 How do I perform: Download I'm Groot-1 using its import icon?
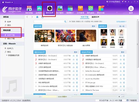coord(77,60)
